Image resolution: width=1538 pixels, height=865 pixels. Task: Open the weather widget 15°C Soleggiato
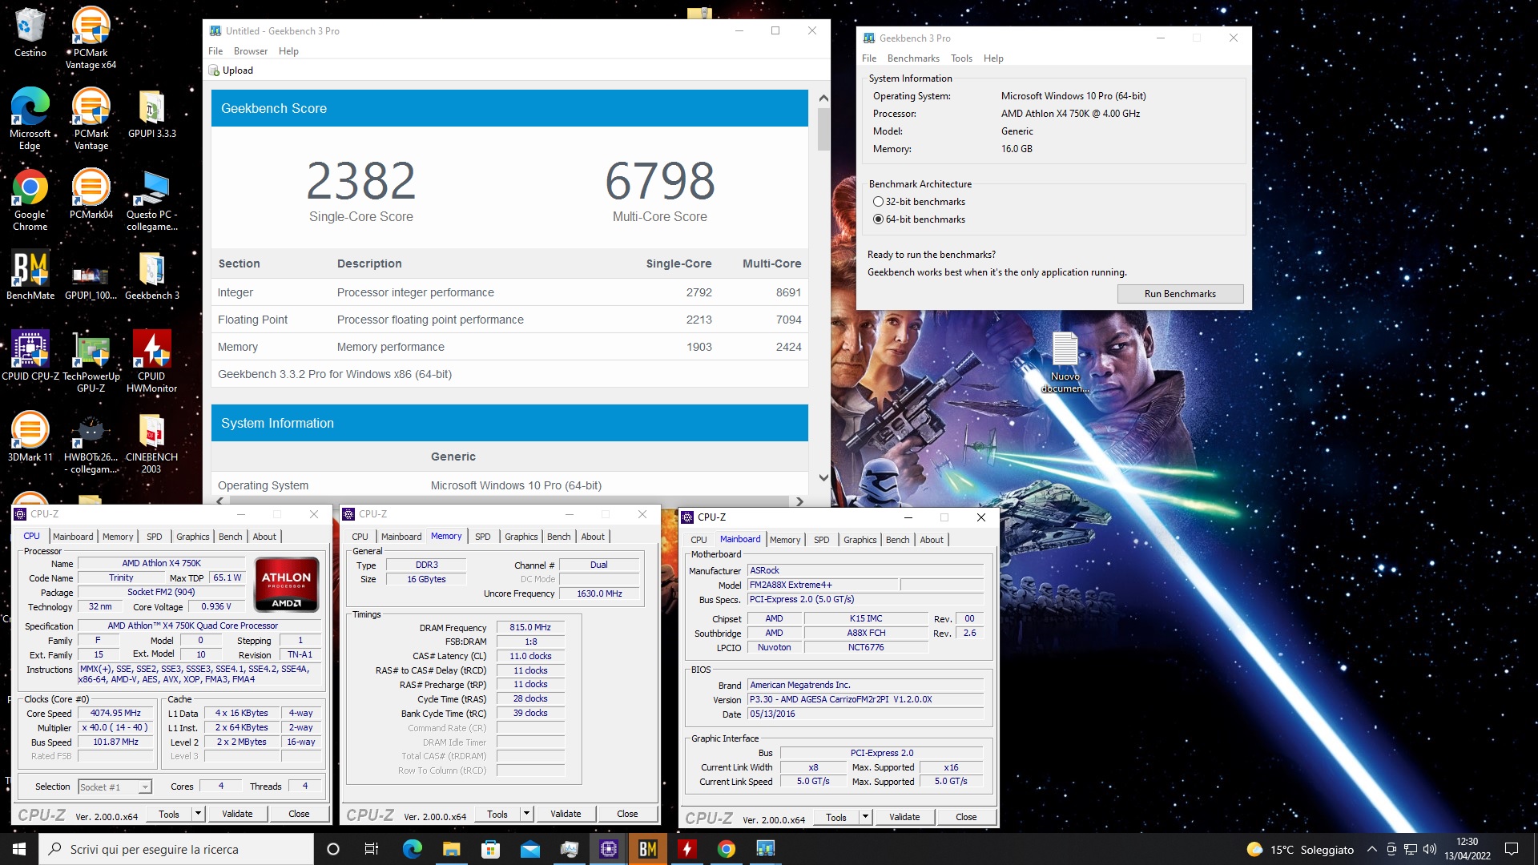pyautogui.click(x=1300, y=849)
